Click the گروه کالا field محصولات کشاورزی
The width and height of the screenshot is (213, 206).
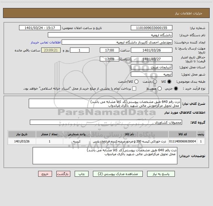click(x=106, y=122)
